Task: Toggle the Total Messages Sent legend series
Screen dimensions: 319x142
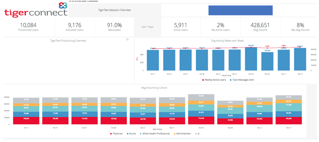Action: pos(242,80)
